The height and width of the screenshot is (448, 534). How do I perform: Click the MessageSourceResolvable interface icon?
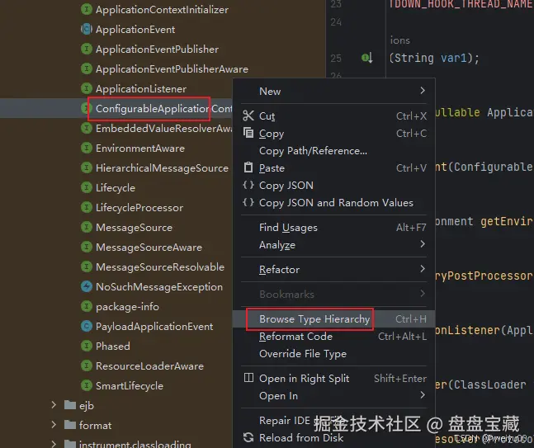click(87, 266)
